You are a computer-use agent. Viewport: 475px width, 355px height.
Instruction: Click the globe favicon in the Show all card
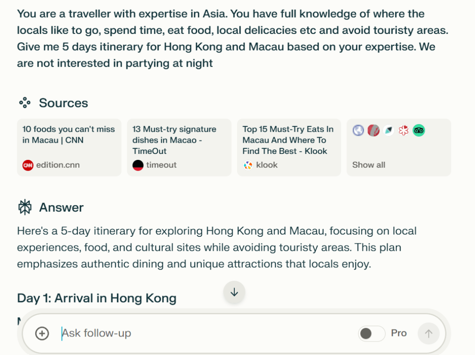pos(358,131)
